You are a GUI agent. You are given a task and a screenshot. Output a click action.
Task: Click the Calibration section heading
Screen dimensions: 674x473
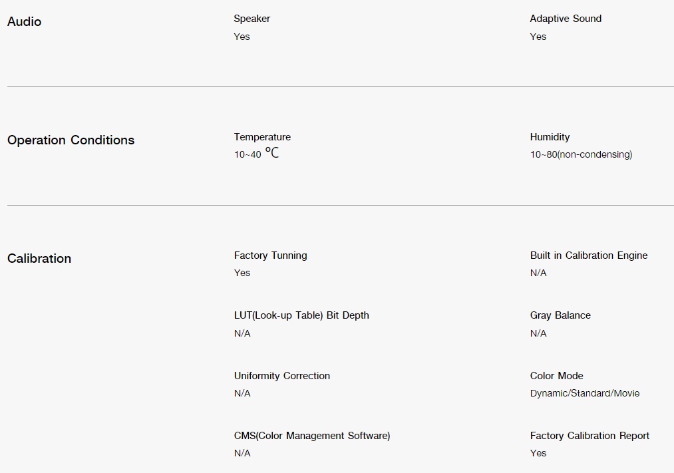(x=39, y=259)
